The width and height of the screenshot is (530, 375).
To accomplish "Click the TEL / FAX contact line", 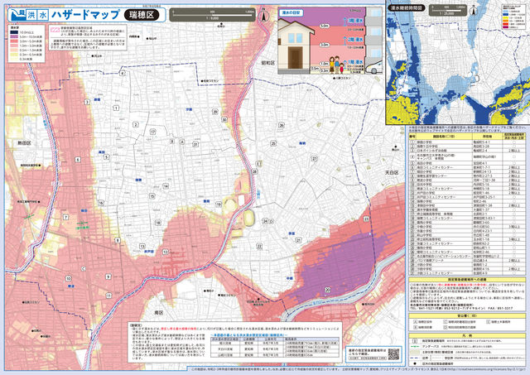I will pyautogui.click(x=461, y=309).
